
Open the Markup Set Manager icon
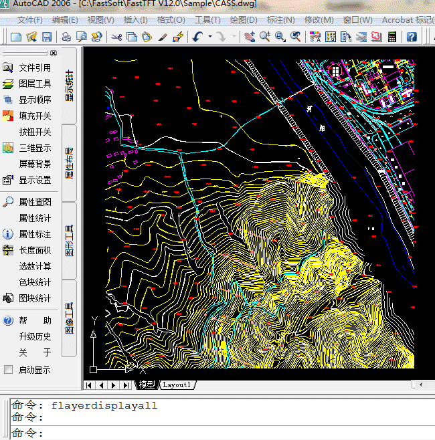[377, 37]
